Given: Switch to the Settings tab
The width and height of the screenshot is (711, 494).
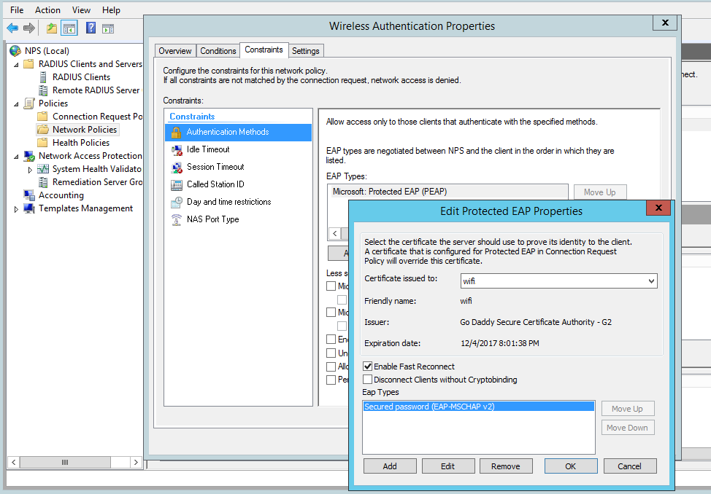Looking at the screenshot, I should pyautogui.click(x=305, y=51).
